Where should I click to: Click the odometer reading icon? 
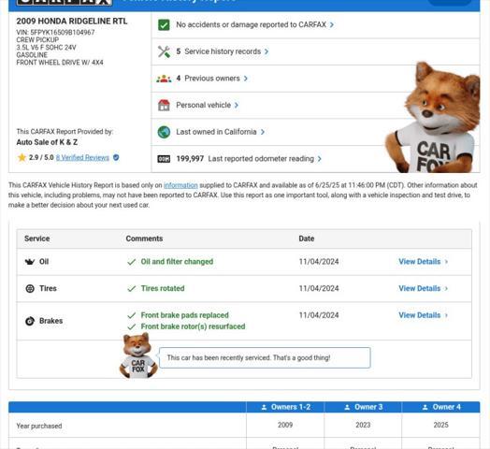pyautogui.click(x=164, y=159)
